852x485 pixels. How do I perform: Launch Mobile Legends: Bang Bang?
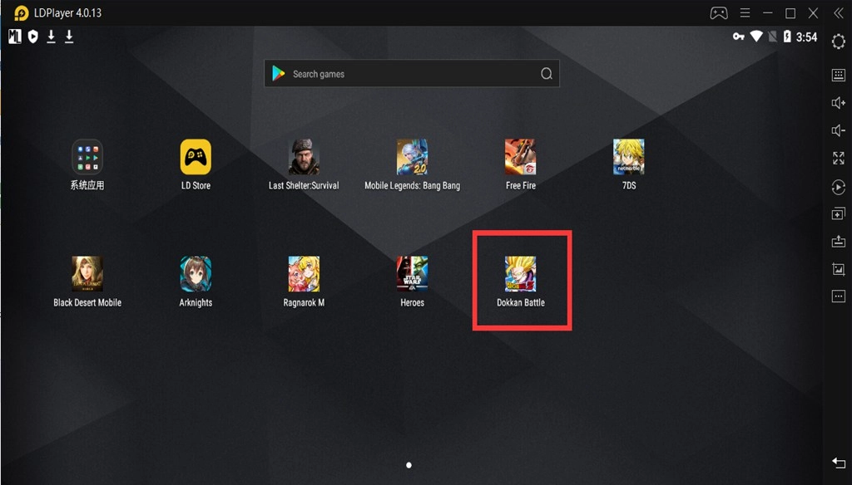[x=412, y=157]
